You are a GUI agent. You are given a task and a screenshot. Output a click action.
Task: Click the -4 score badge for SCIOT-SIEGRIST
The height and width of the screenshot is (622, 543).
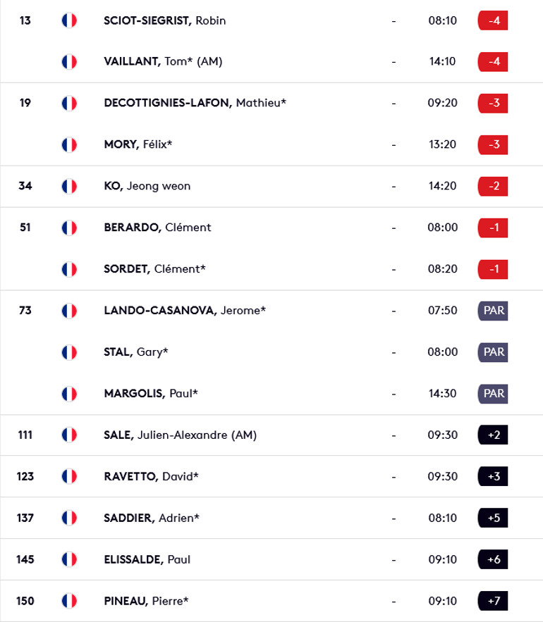(492, 20)
